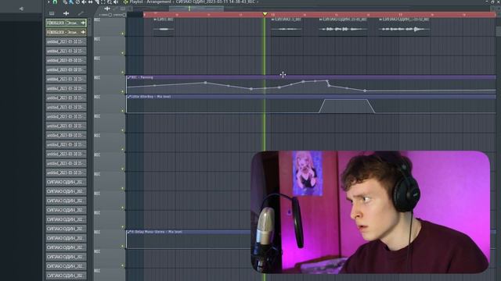501x281 pixels.
Task: Select the Slip tool double-arrow icon
Action: tap(91, 2)
